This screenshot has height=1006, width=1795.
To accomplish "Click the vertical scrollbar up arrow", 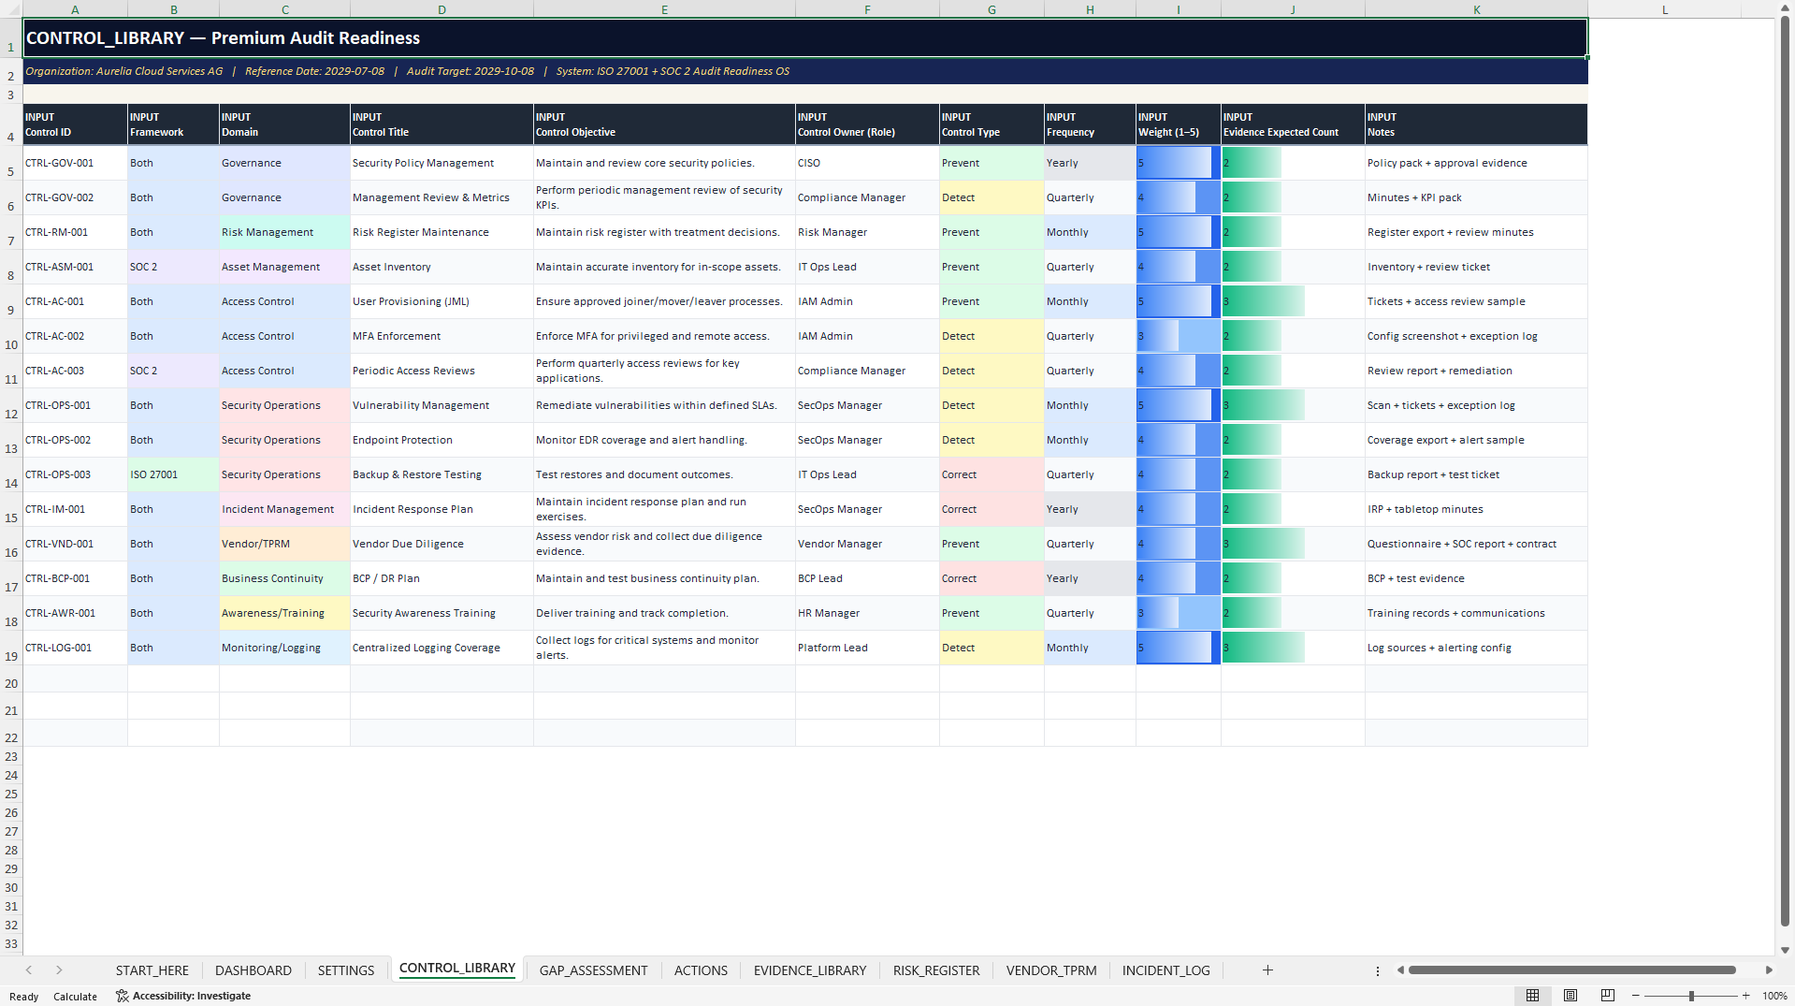I will pyautogui.click(x=1786, y=8).
